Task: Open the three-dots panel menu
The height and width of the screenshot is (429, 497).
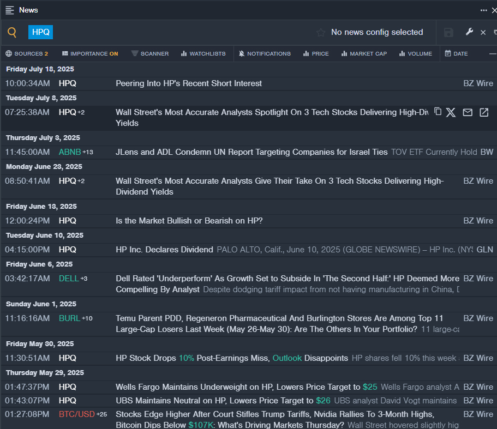Action: point(483,10)
